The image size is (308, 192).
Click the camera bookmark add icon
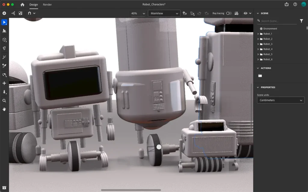click(185, 13)
